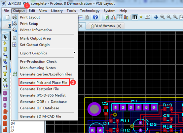Open Manufacturing Notes

tap(45, 68)
